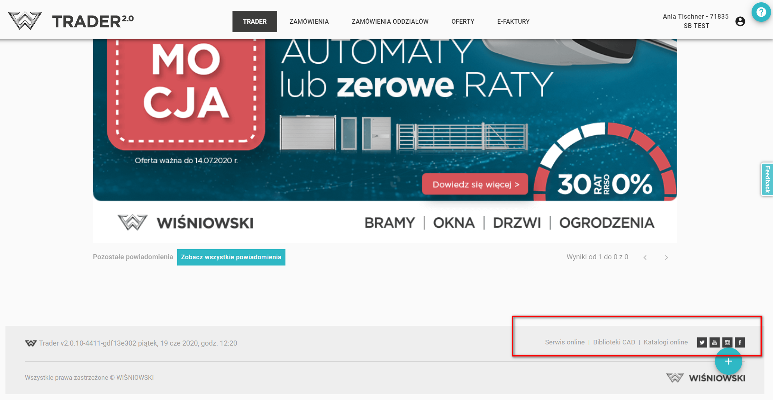Open the Twitter icon in the footer
The image size is (773, 400).
(x=702, y=342)
